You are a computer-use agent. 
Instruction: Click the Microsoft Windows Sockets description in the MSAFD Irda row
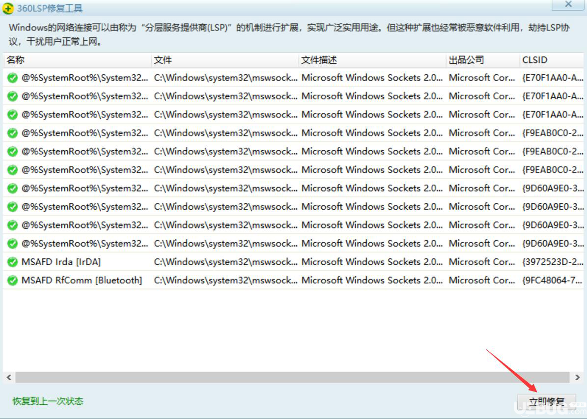point(372,262)
